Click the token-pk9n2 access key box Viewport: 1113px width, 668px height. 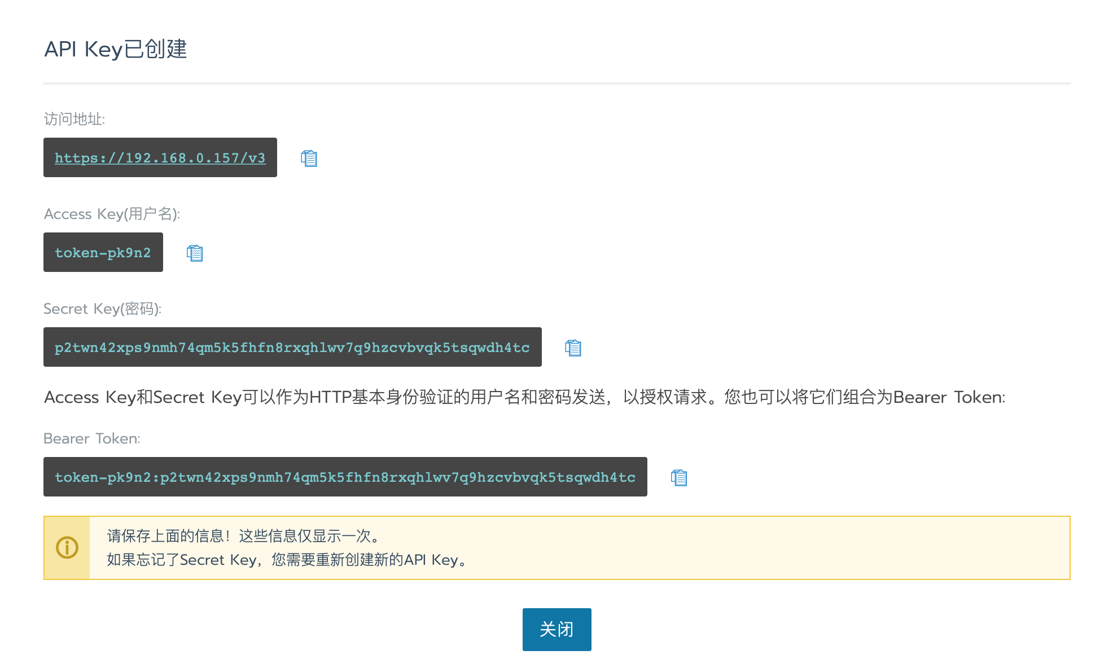(x=103, y=253)
